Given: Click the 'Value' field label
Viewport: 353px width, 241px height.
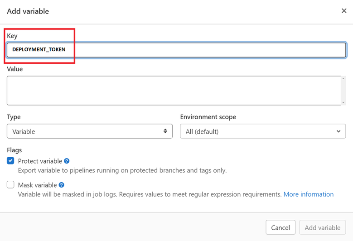Looking at the screenshot, I should point(15,69).
